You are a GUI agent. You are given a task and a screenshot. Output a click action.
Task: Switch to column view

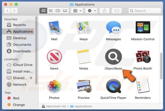click(58, 11)
